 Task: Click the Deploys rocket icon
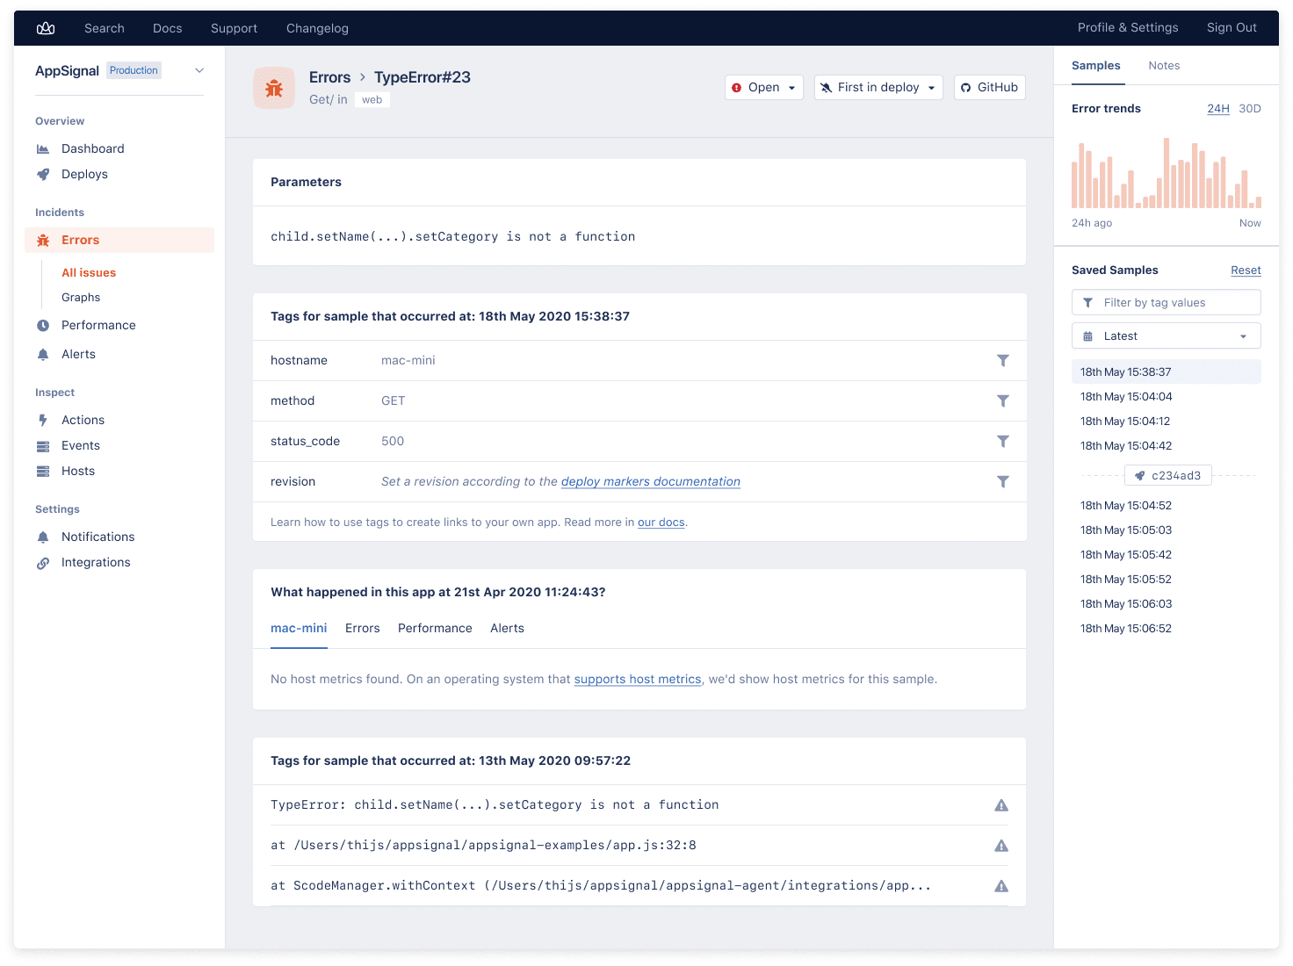click(x=43, y=175)
